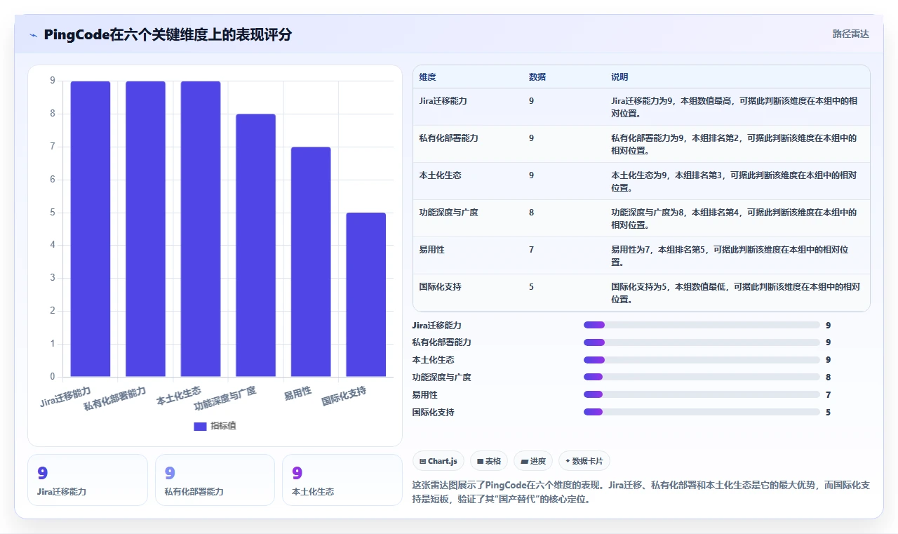Open the 本土化生态 summary card

[342, 480]
